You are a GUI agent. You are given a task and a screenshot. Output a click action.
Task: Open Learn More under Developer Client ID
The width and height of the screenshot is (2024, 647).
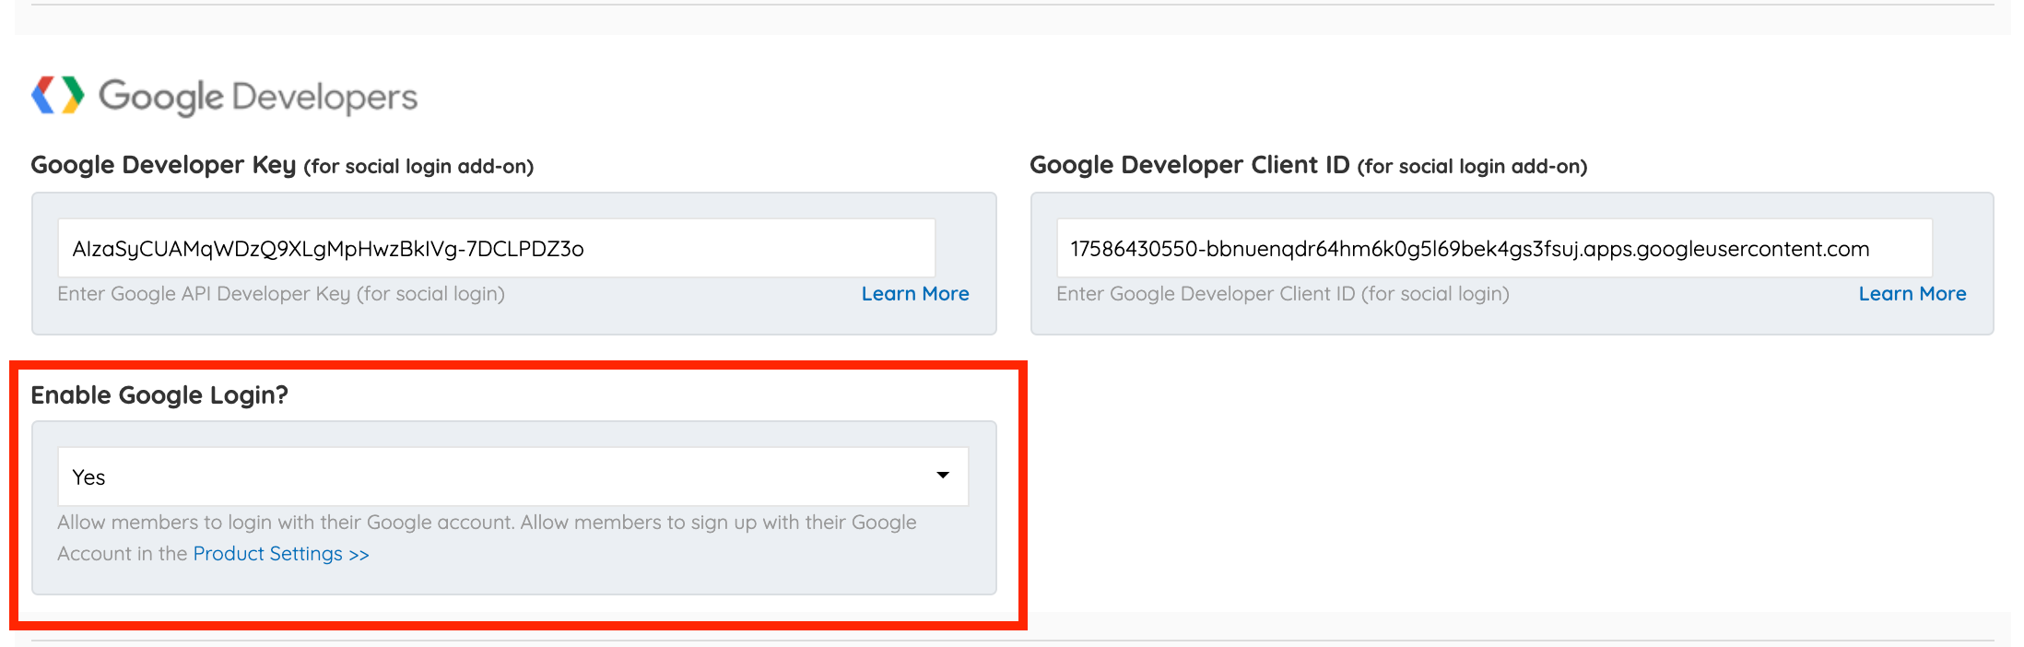pos(1912,293)
